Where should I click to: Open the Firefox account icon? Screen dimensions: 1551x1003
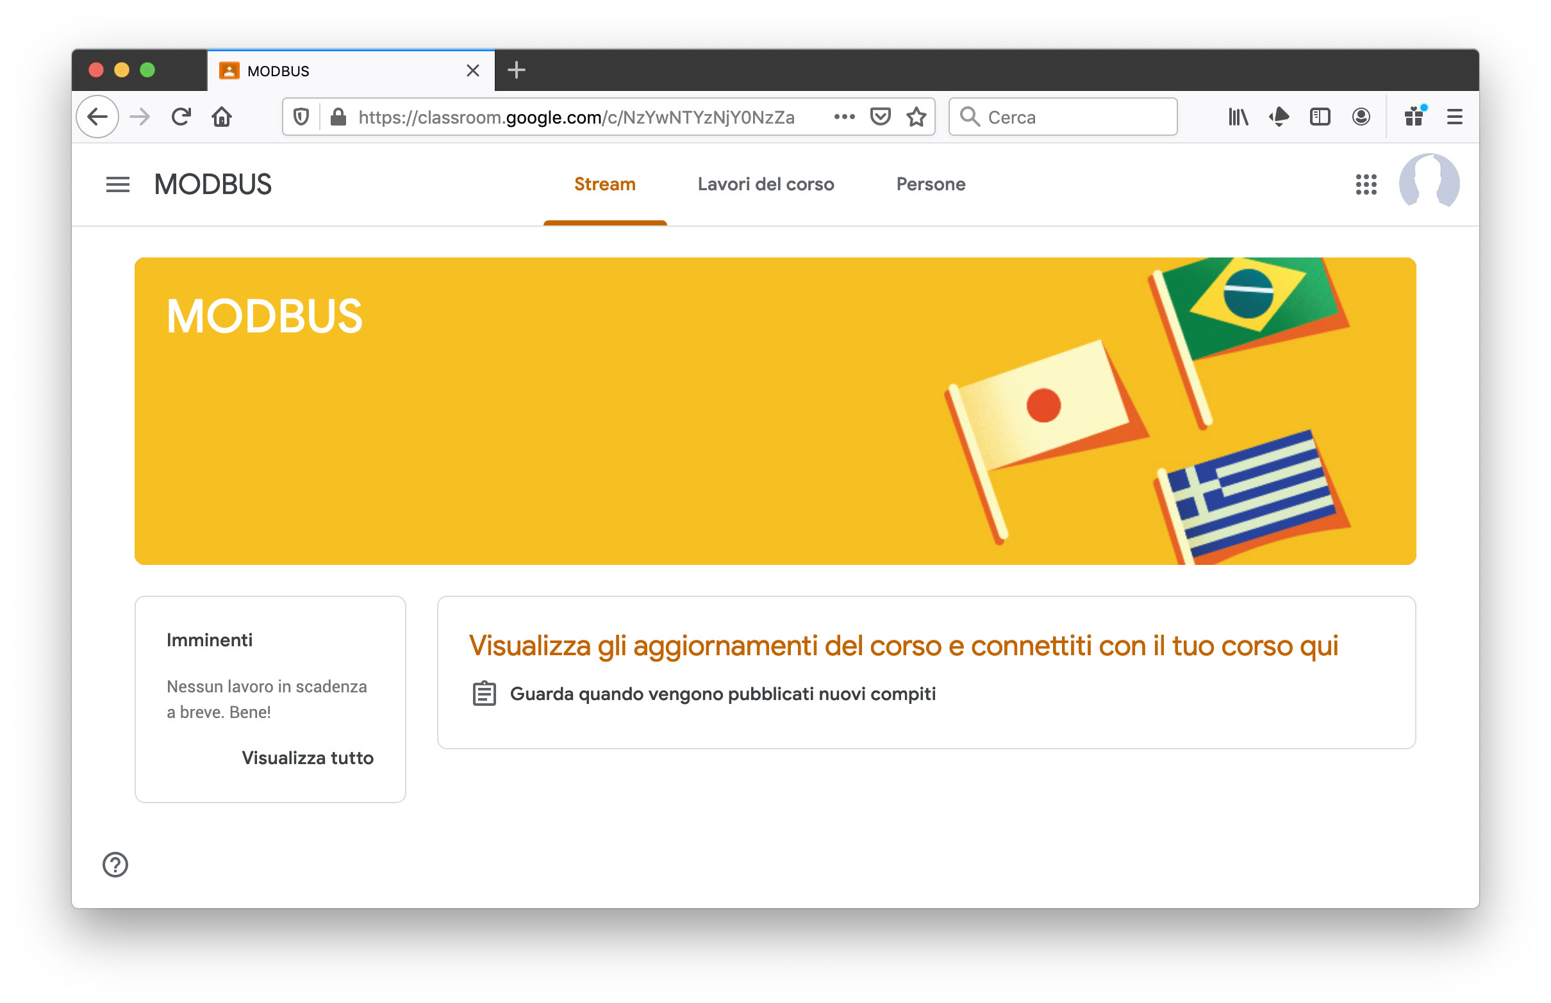pos(1361,117)
